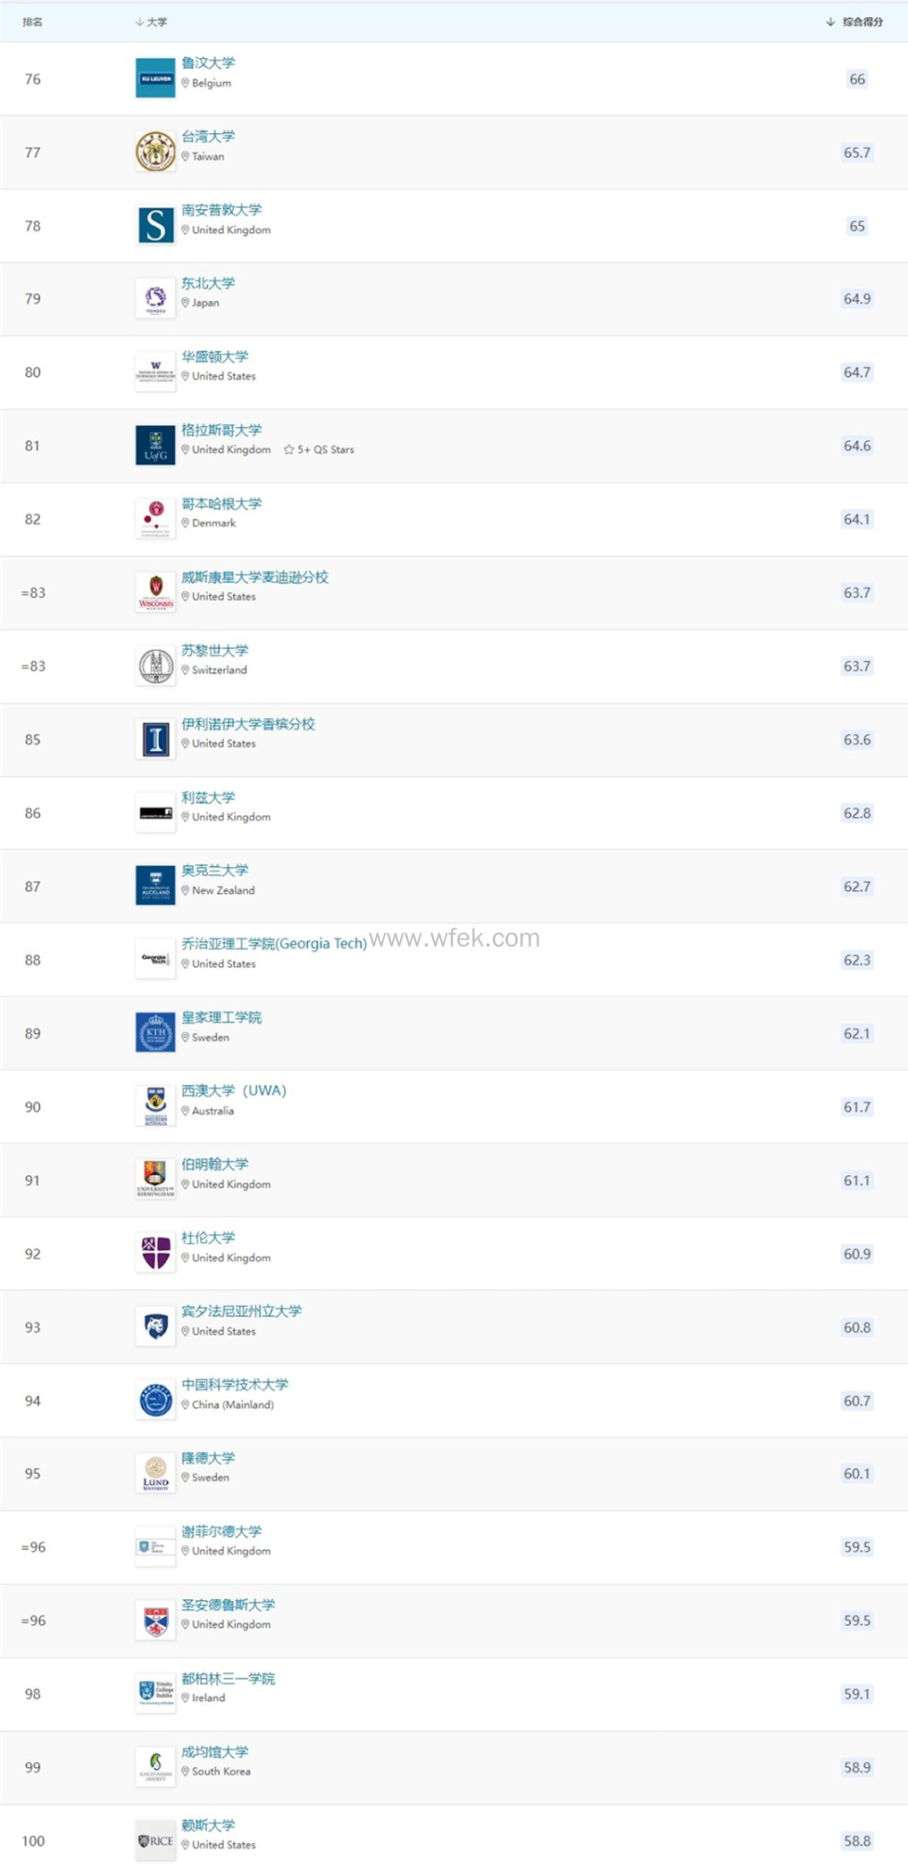Open the 乔治亚理工学院(Georgia Tech) link
Screen dimensions: 908x1876
pyautogui.click(x=274, y=944)
